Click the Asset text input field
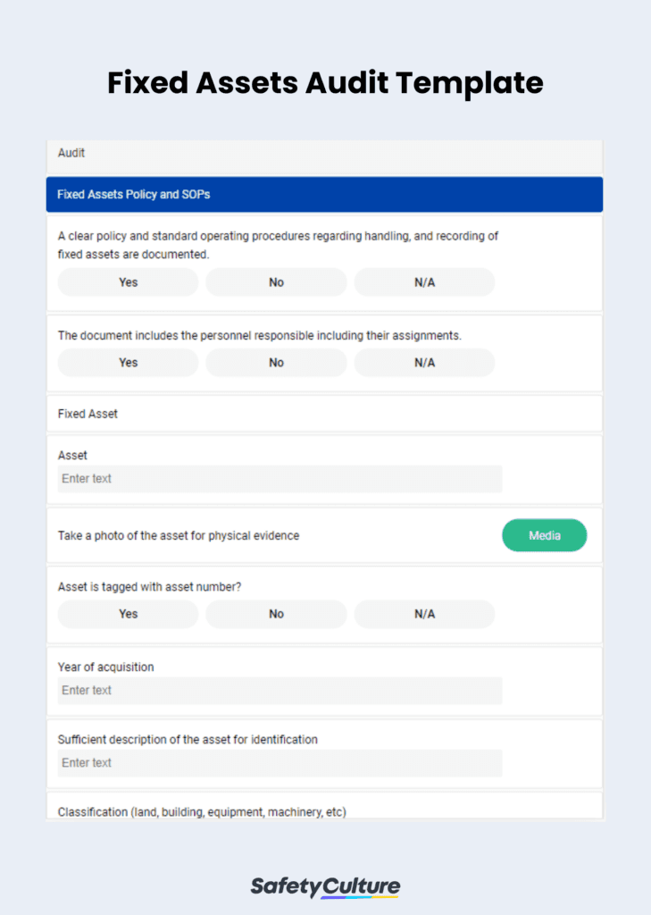The height and width of the screenshot is (915, 651). 280,479
